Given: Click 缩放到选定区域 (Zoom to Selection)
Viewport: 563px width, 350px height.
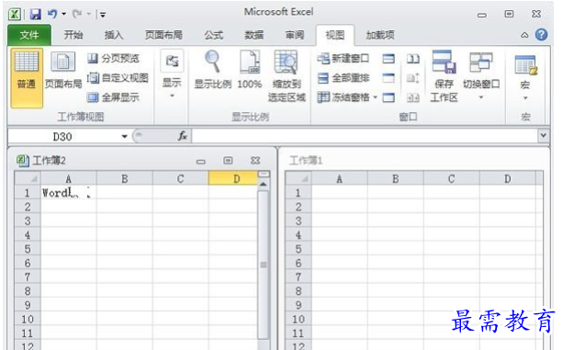Looking at the screenshot, I should pos(287,75).
